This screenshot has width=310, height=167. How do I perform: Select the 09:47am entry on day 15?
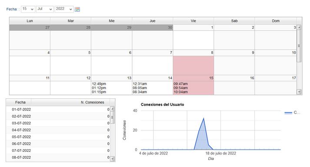click(x=180, y=83)
